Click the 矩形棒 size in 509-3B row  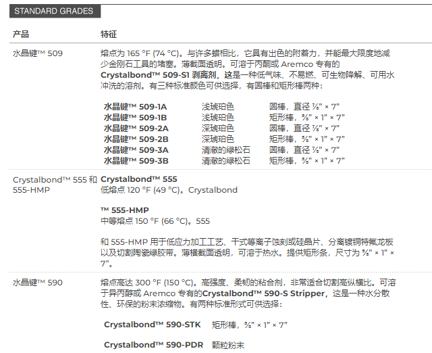[x=307, y=161]
